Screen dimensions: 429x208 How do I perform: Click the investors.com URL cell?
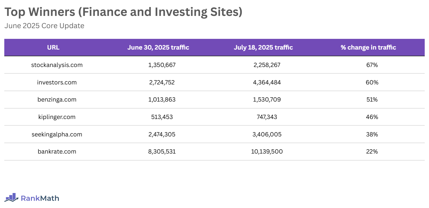pyautogui.click(x=57, y=82)
